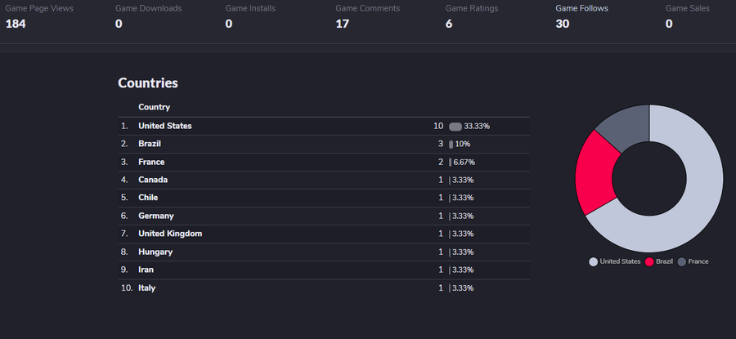Select United States in the countries table
This screenshot has width=736, height=339.
tap(165, 126)
